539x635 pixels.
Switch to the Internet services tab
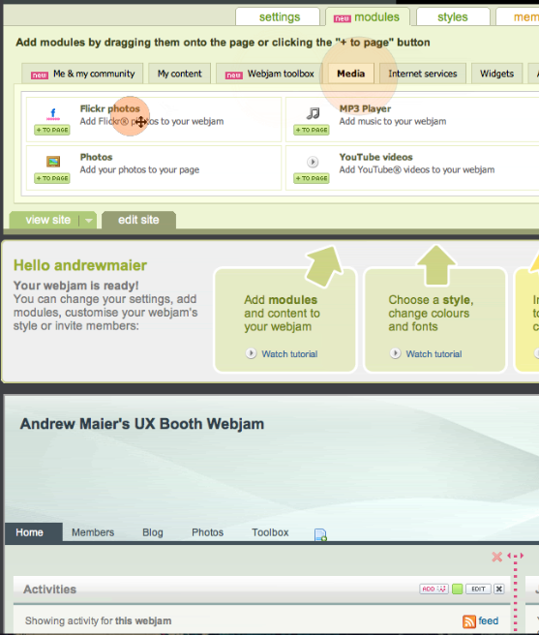pos(423,74)
